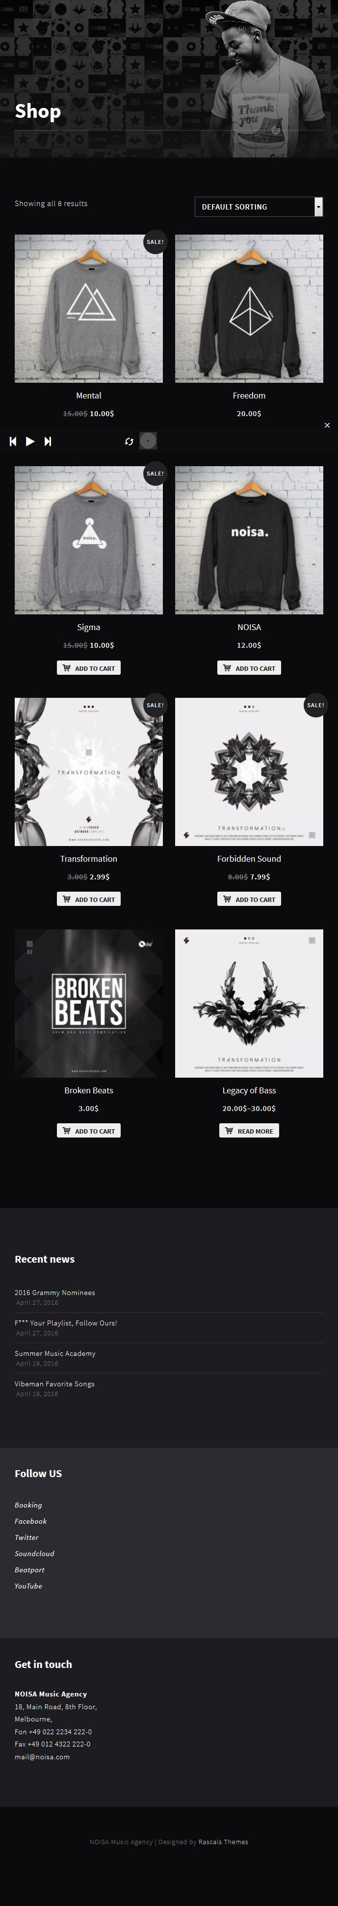
Task: Open the Default Sorting dropdown
Action: tap(258, 207)
